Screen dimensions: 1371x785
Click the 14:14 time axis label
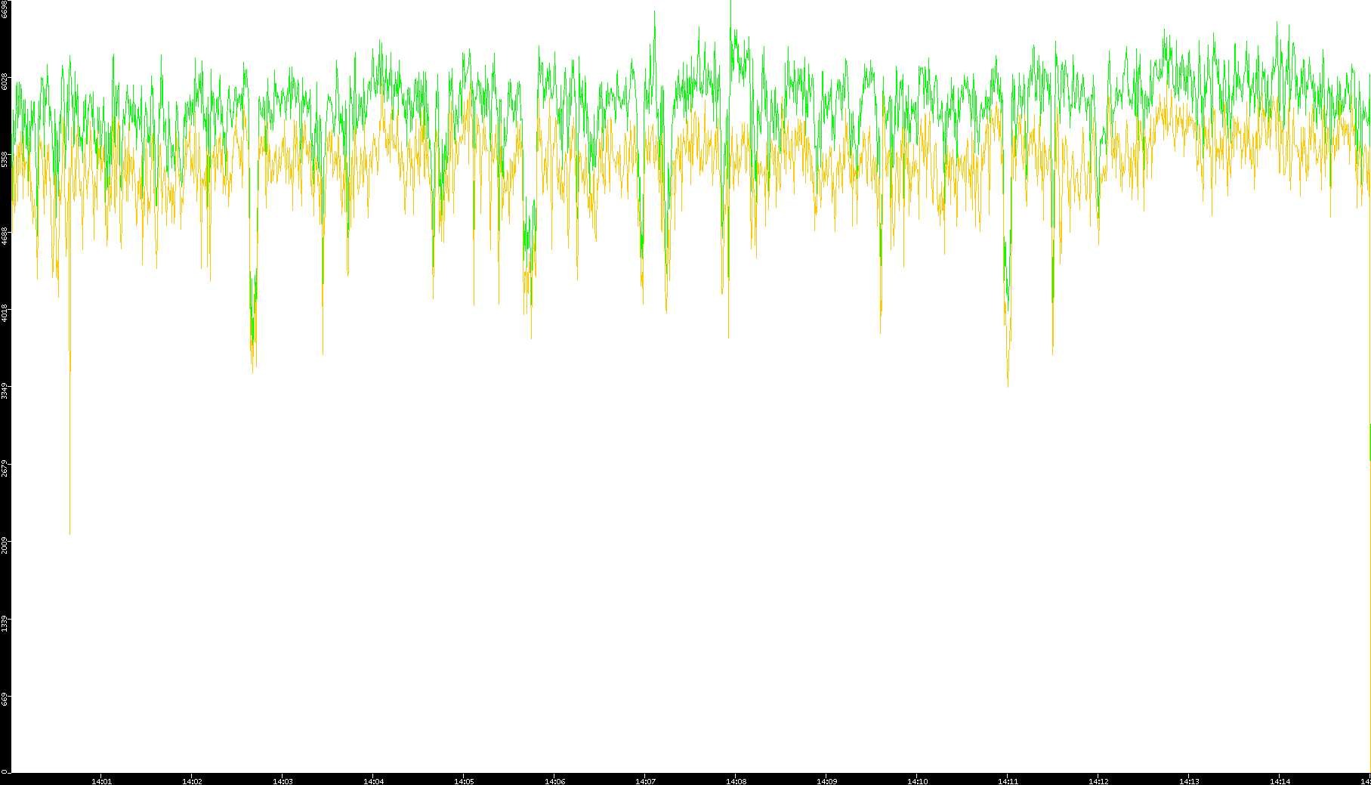coord(1280,781)
